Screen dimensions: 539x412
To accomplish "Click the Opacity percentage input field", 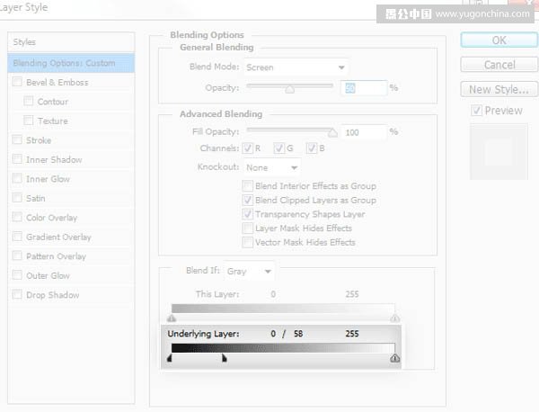I will 364,88.
